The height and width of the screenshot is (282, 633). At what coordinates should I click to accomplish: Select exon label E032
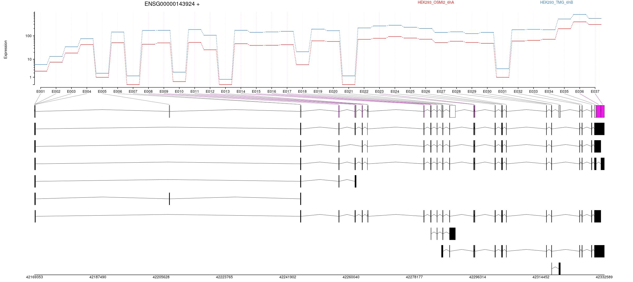click(x=518, y=91)
